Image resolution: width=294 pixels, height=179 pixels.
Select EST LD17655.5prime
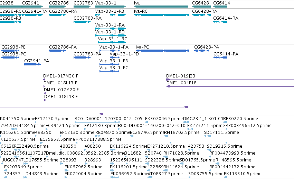click(x=41, y=160)
